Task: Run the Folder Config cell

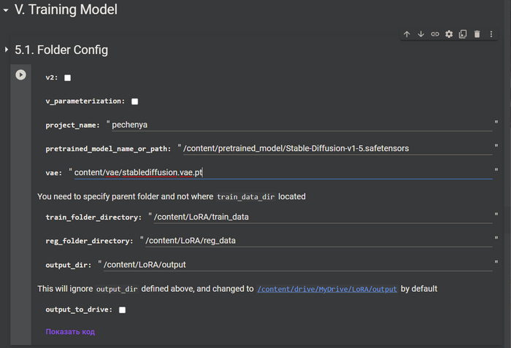Action: click(x=20, y=74)
